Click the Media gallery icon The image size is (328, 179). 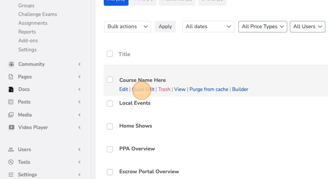pos(11,115)
